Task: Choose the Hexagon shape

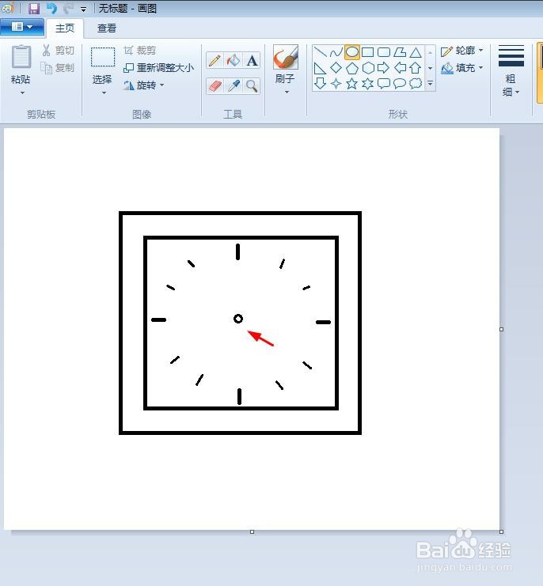Action: (x=367, y=68)
